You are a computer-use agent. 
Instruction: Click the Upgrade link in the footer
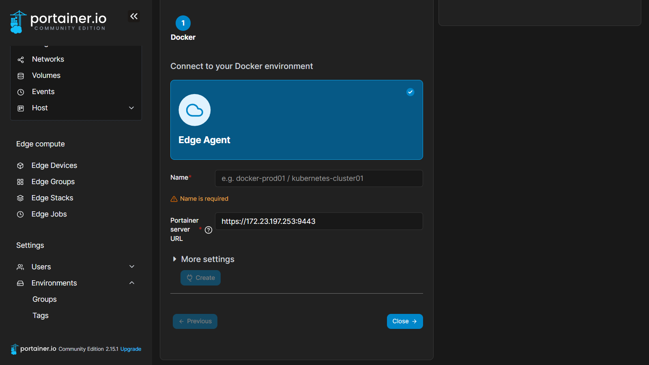coord(131,349)
